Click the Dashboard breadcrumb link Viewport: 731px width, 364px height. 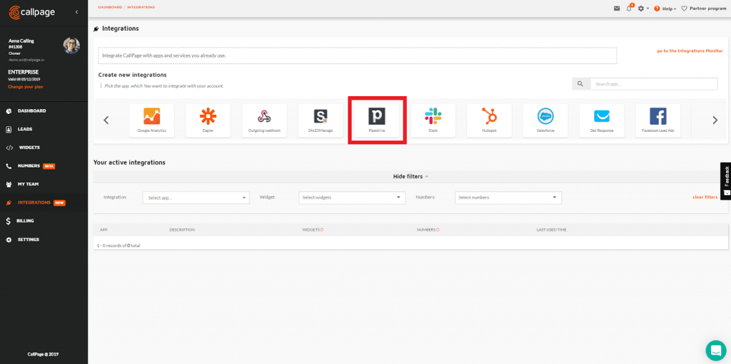coord(110,7)
